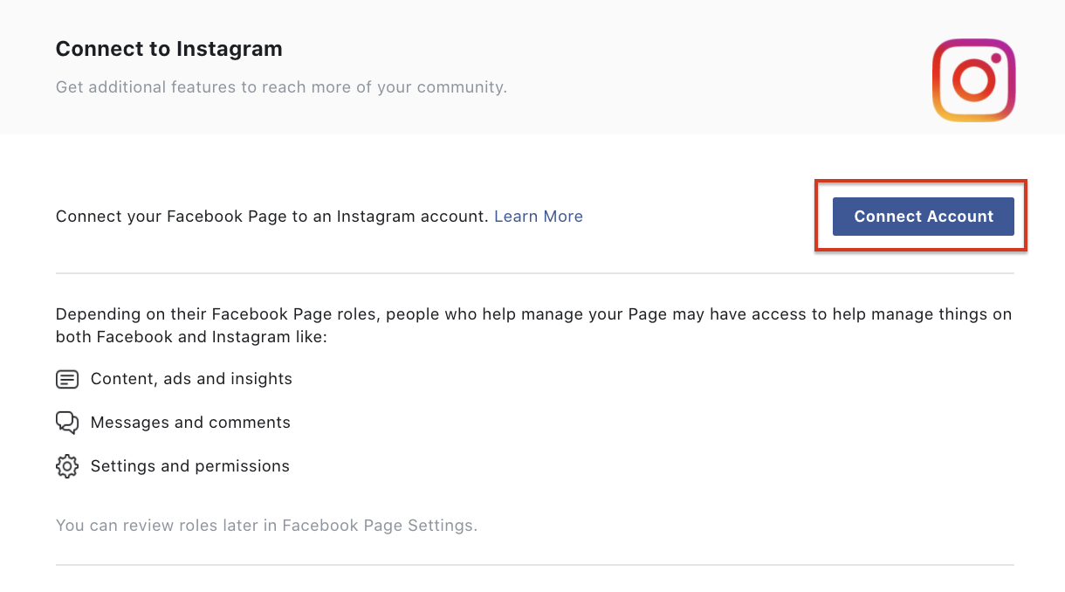Click the 'You can review roles later' note
Screen dimensions: 1065x592
(266, 526)
